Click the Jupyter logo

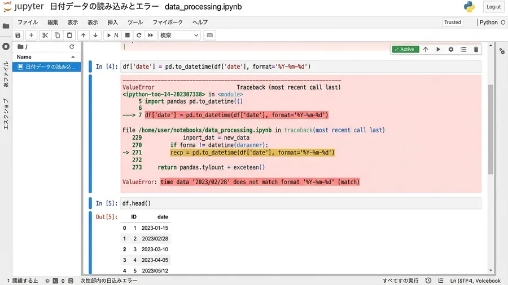coord(23,7)
